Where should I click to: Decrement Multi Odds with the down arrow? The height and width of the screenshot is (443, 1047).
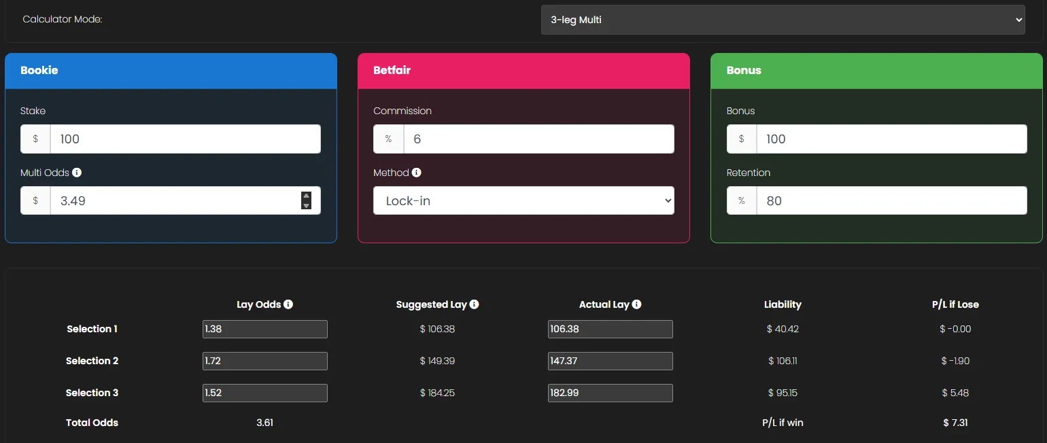[306, 205]
